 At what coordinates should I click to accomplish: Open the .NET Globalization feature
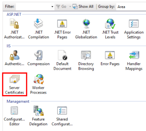86,29
